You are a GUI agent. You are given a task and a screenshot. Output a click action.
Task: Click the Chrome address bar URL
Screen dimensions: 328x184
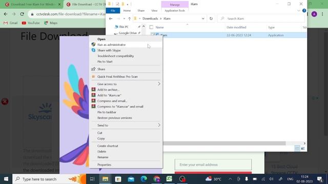click(71, 14)
